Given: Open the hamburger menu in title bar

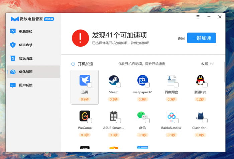Looking at the screenshot, I should (198, 17).
